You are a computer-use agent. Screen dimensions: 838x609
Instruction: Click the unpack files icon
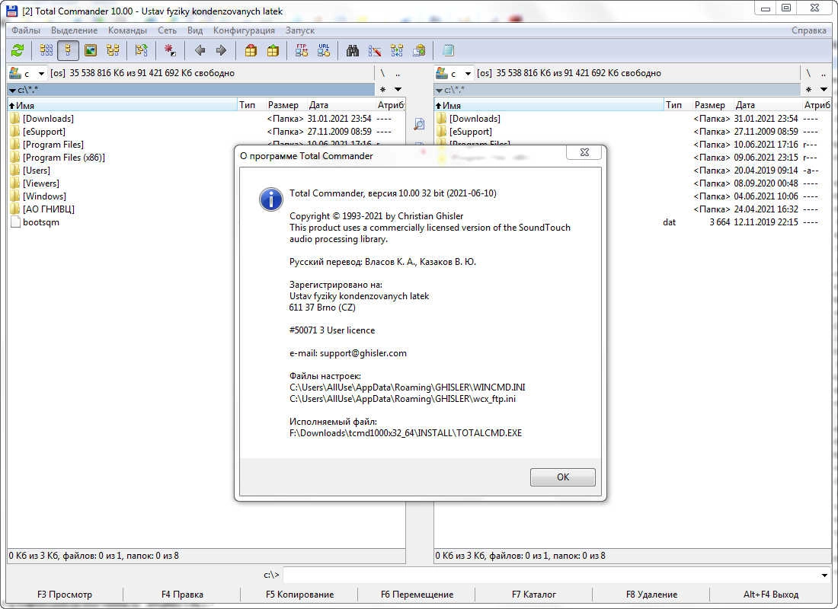(273, 51)
